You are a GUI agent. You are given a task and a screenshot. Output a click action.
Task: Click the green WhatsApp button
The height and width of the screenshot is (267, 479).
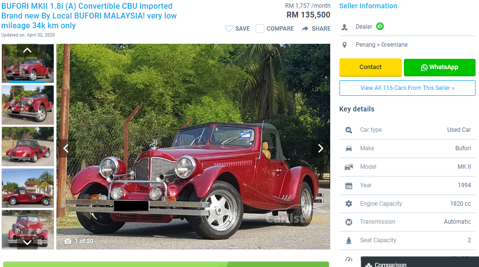(x=439, y=67)
